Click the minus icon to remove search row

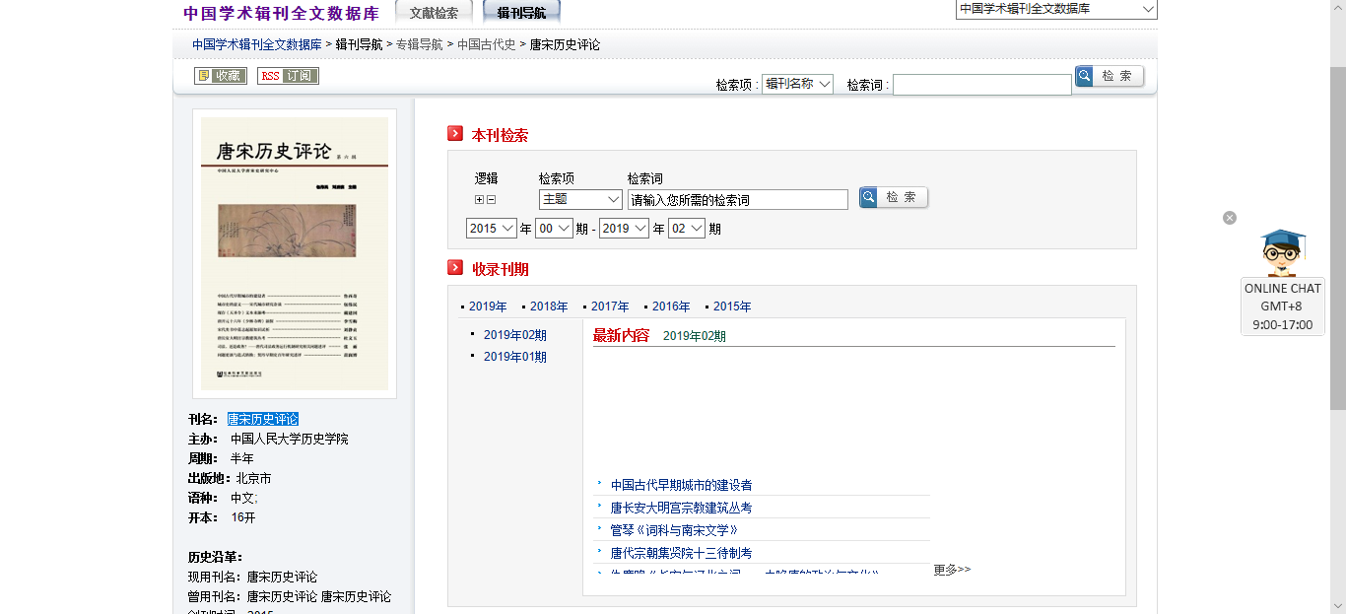click(492, 200)
